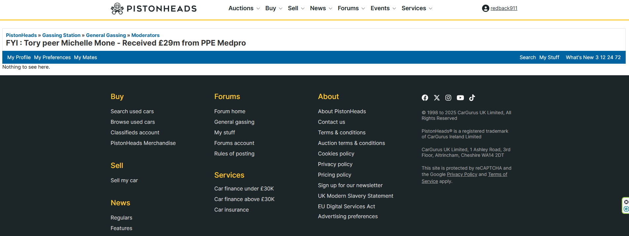
Task: Close the floating widget at the right edge
Action: [x=626, y=202]
